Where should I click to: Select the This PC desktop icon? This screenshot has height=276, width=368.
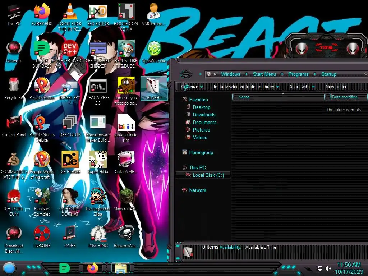(x=14, y=14)
